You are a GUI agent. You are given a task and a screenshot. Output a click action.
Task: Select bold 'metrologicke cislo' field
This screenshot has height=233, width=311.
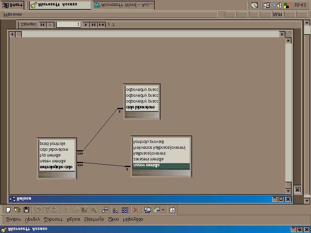(x=57, y=167)
